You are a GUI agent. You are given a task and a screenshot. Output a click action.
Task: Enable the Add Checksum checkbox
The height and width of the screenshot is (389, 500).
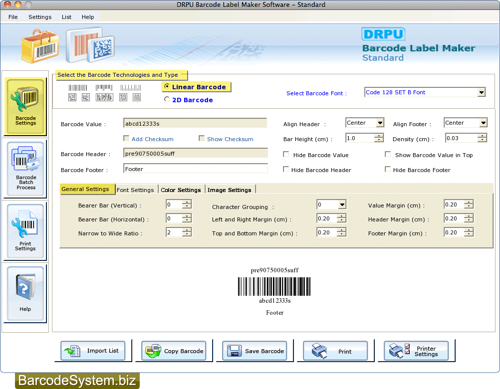click(126, 138)
